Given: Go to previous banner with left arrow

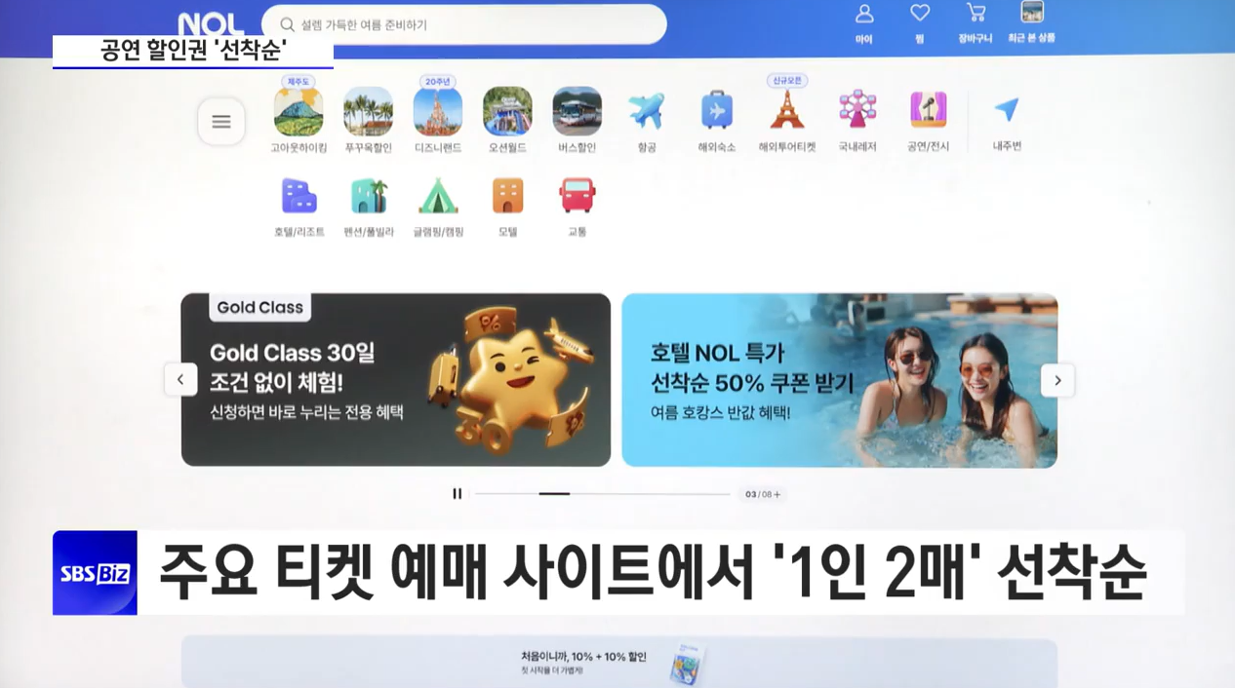Looking at the screenshot, I should [x=180, y=380].
